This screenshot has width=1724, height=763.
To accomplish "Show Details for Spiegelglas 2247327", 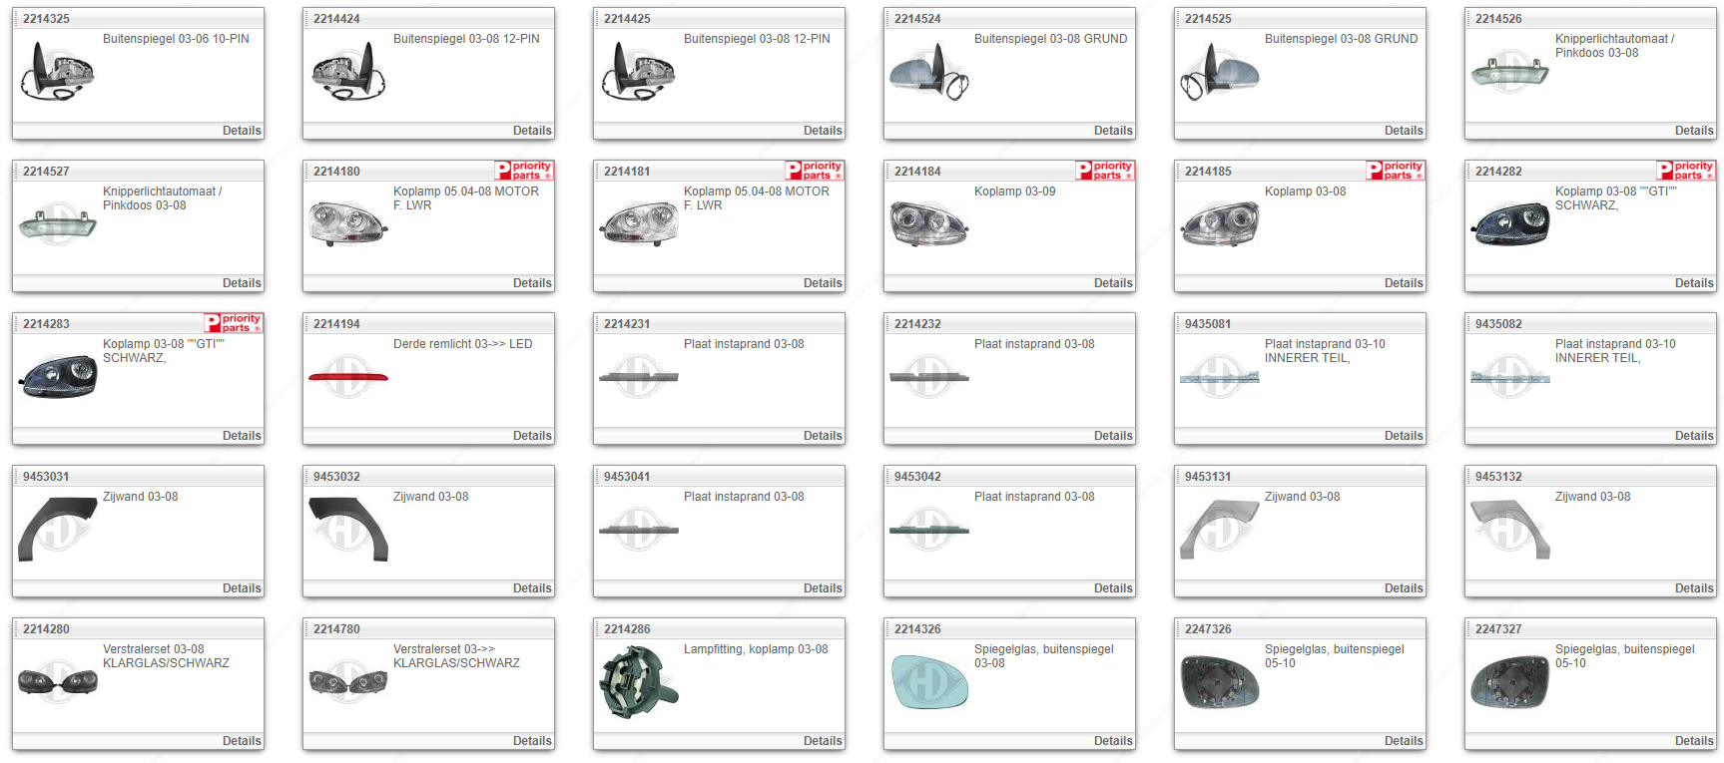I will point(1693,741).
